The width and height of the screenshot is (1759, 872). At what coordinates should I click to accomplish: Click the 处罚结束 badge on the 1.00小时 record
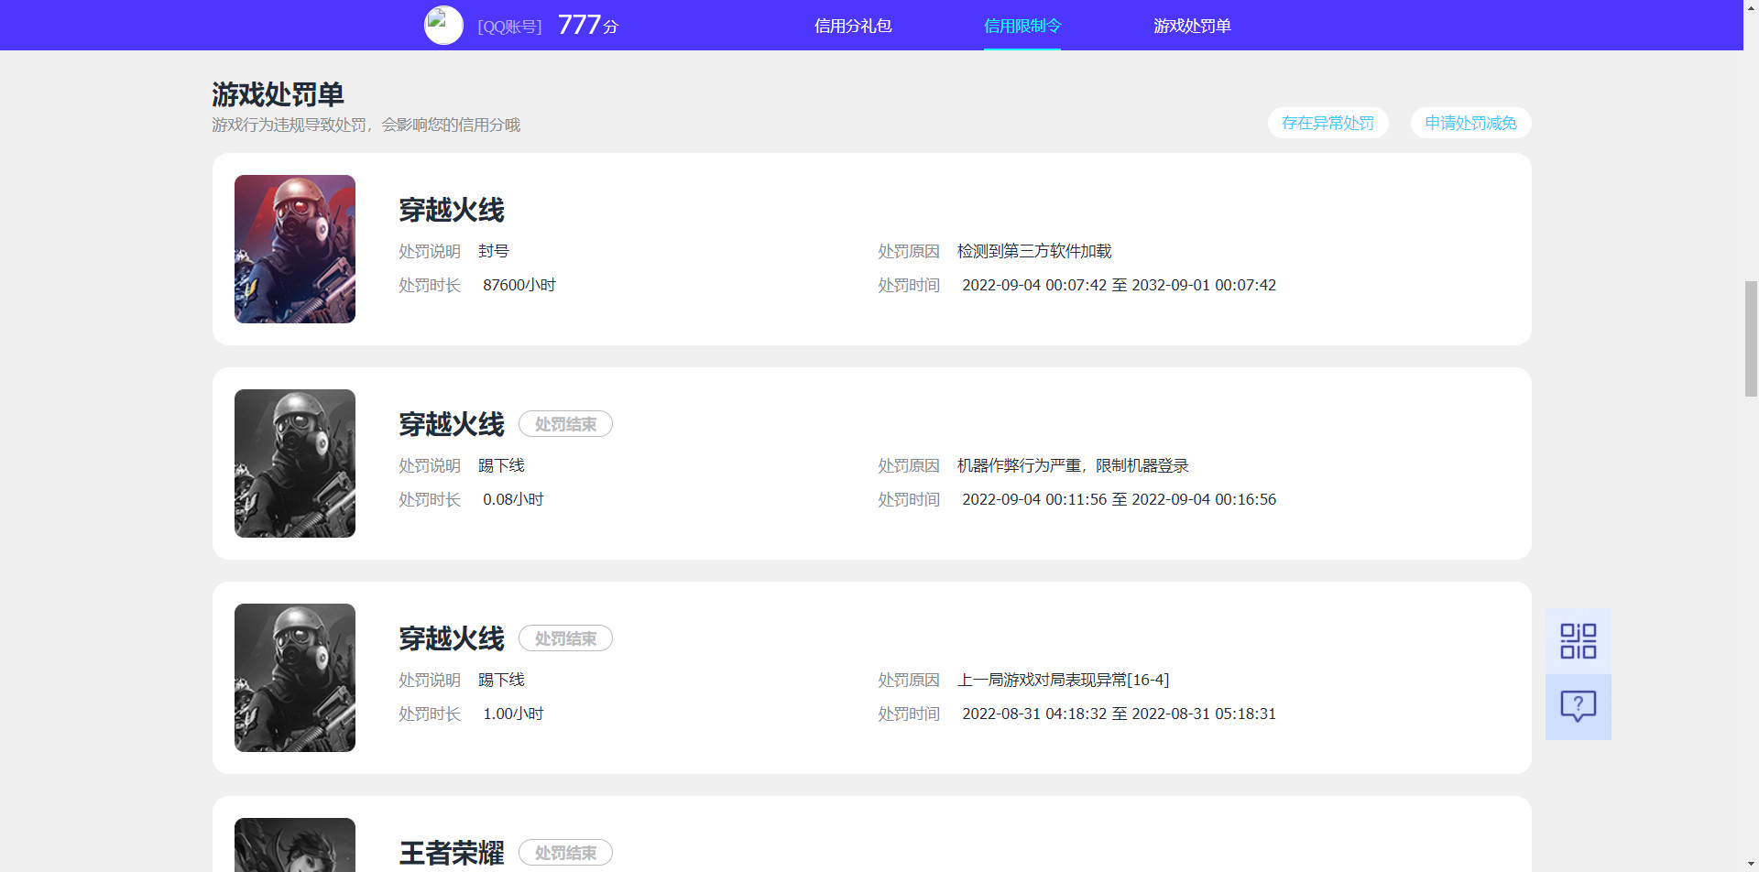[565, 638]
